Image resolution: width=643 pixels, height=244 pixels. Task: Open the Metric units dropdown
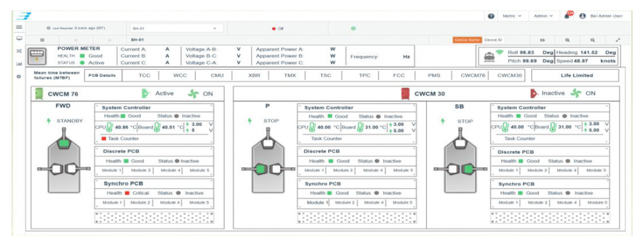[x=512, y=16]
